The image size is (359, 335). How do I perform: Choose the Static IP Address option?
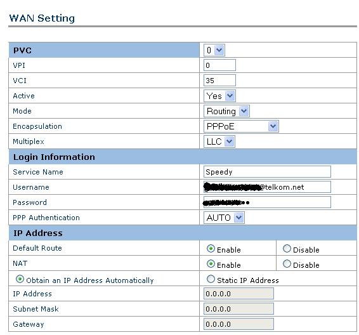click(x=211, y=279)
